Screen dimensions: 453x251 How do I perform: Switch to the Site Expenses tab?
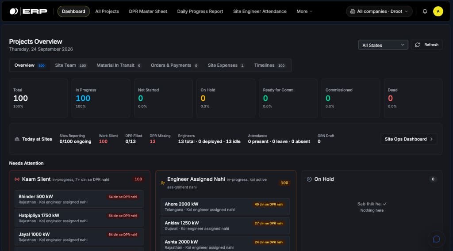tap(226, 65)
